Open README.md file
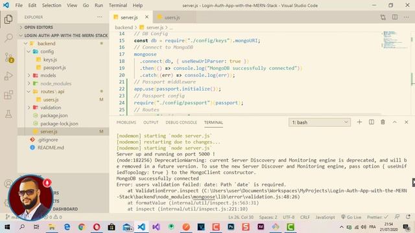415x233 pixels. coord(64,148)
